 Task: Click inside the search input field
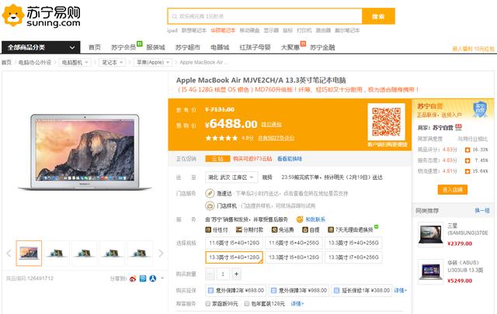(265, 16)
